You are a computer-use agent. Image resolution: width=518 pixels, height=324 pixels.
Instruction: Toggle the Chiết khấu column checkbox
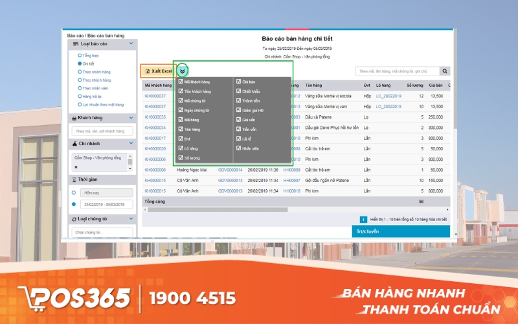238,91
